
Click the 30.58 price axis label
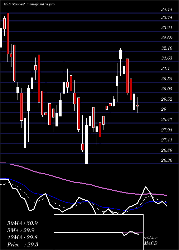point(167,79)
